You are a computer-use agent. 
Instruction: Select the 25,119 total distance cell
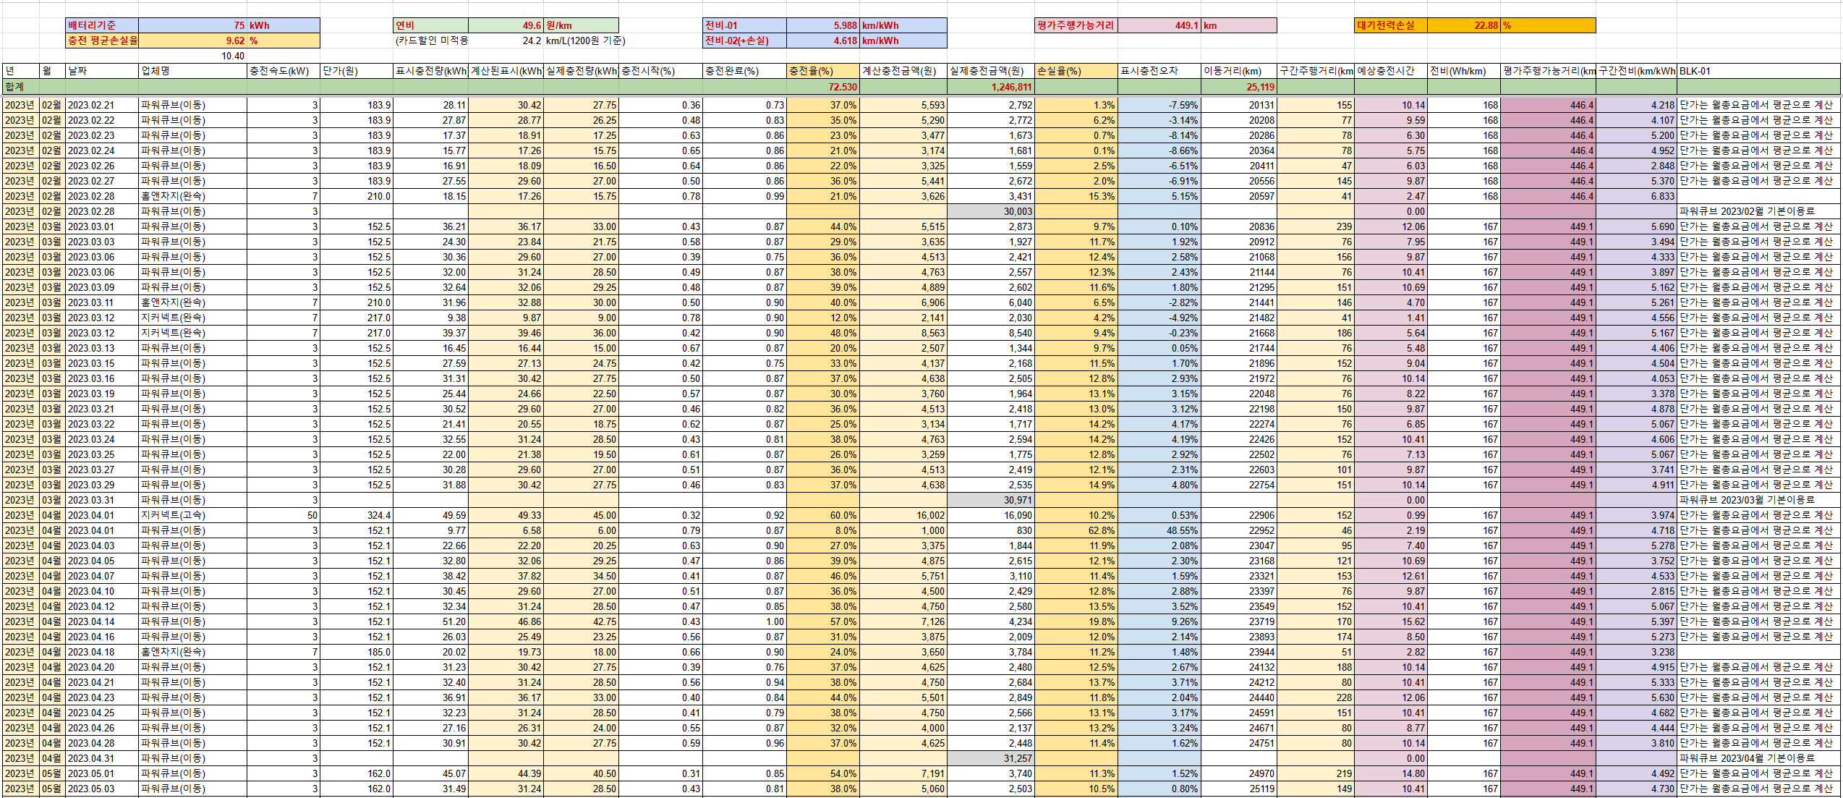click(1240, 87)
